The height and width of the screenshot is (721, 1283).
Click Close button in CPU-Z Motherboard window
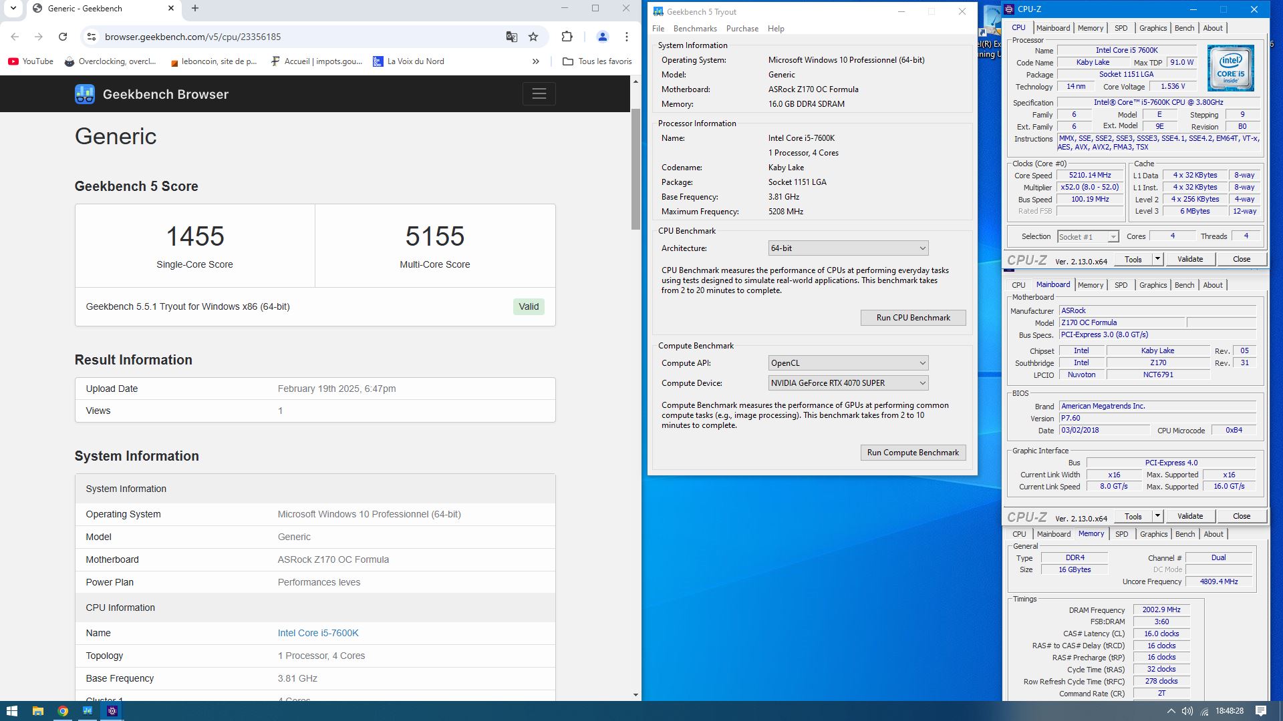point(1241,516)
